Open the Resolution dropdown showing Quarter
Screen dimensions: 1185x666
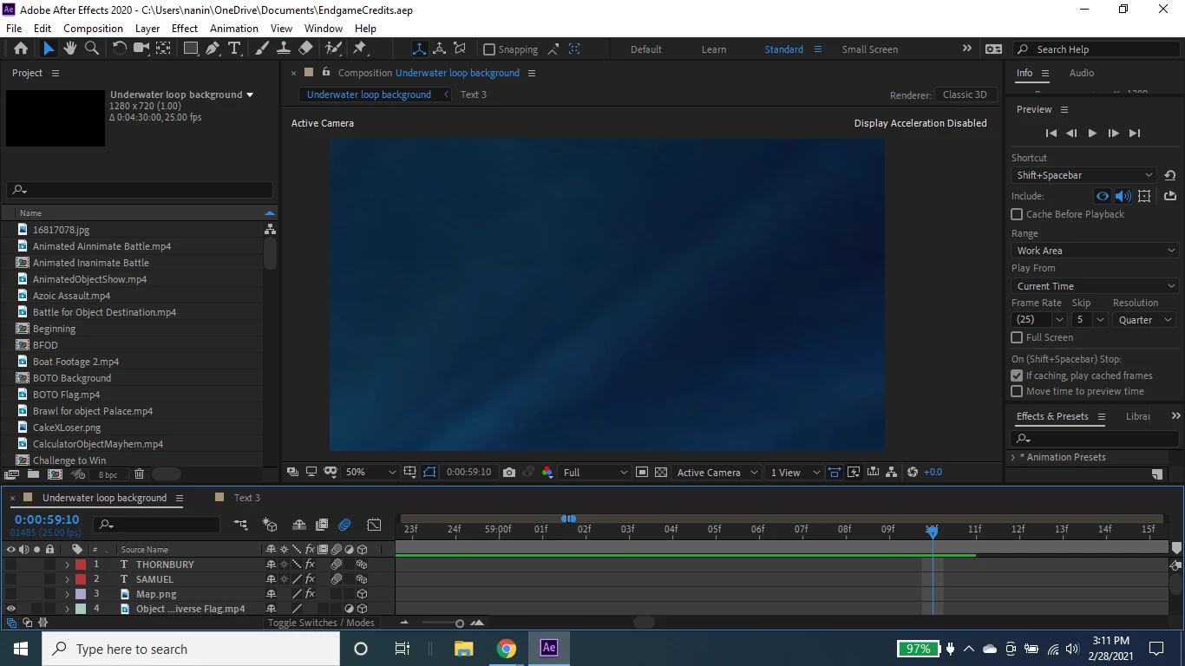(x=1144, y=320)
